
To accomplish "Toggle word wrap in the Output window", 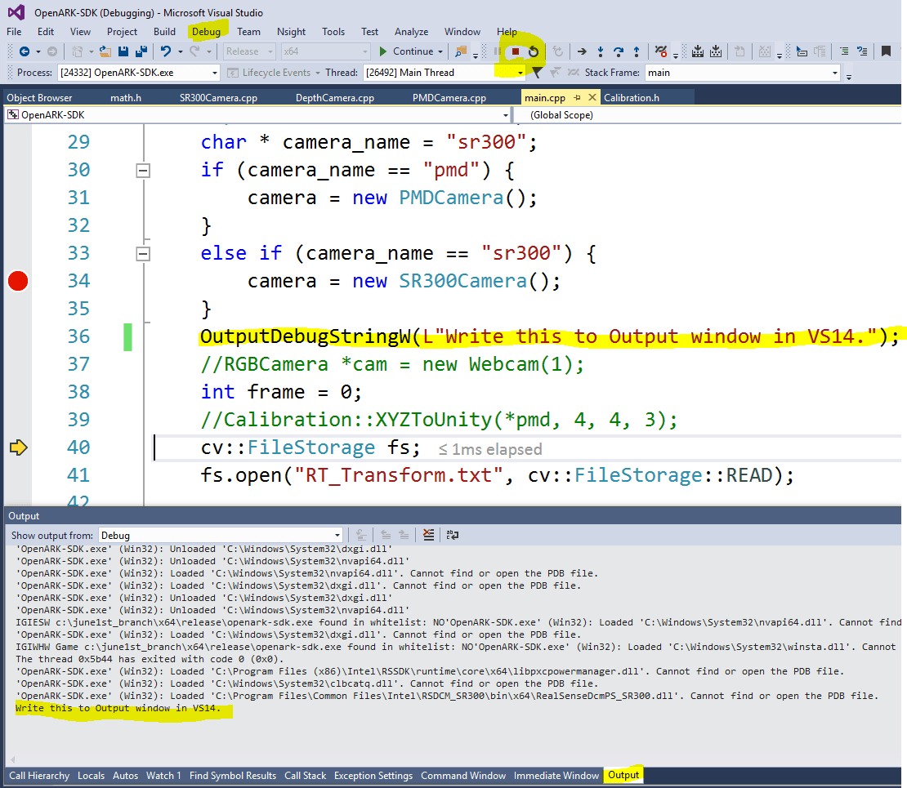I will [x=453, y=535].
